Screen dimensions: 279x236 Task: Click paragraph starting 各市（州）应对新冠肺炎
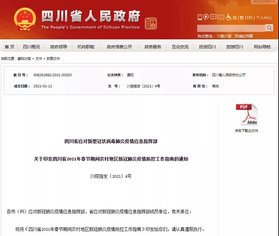click(99, 212)
